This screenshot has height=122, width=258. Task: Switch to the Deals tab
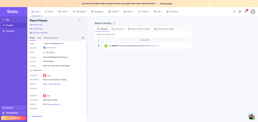point(39,38)
